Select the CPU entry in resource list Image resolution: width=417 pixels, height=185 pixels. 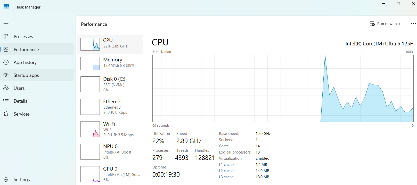110,44
